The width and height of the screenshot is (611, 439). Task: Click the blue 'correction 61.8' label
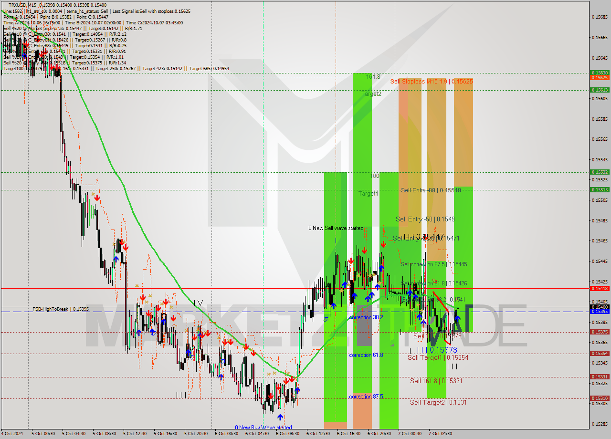[366, 355]
